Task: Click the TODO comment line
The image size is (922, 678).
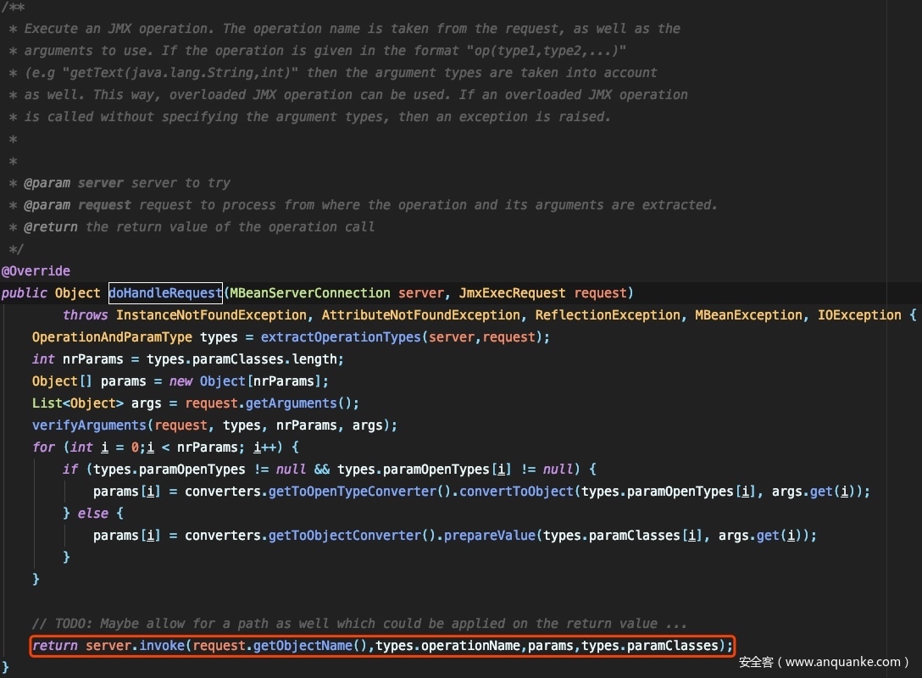Action: click(358, 624)
